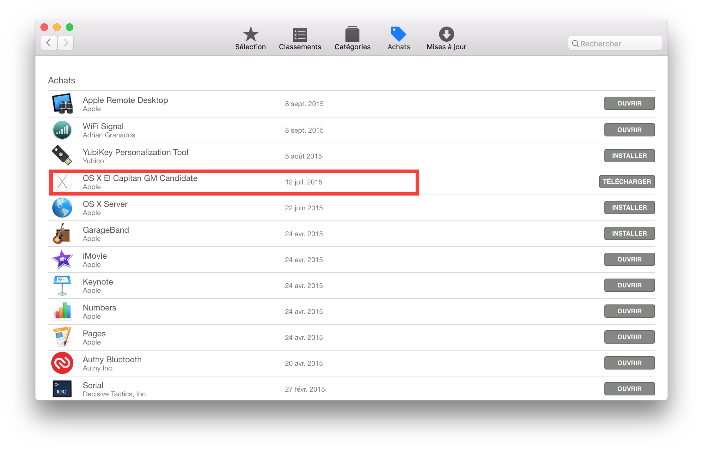Click the iMovie star icon
703x451 pixels.
click(x=62, y=260)
